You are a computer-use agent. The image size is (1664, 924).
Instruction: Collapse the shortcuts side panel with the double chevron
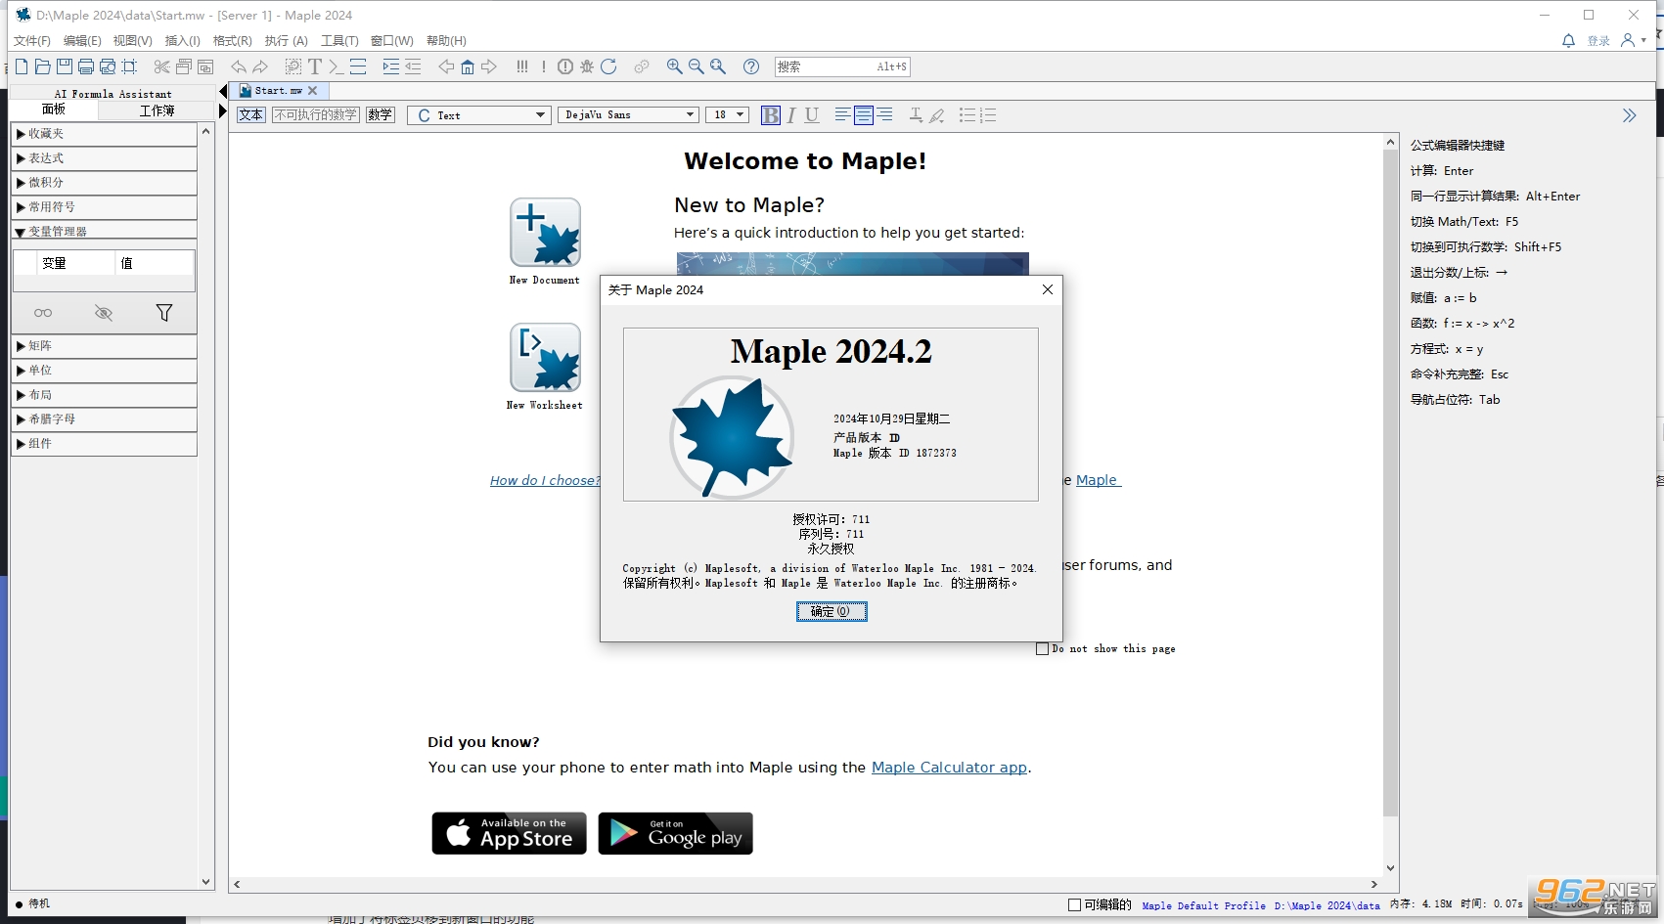point(1629,115)
